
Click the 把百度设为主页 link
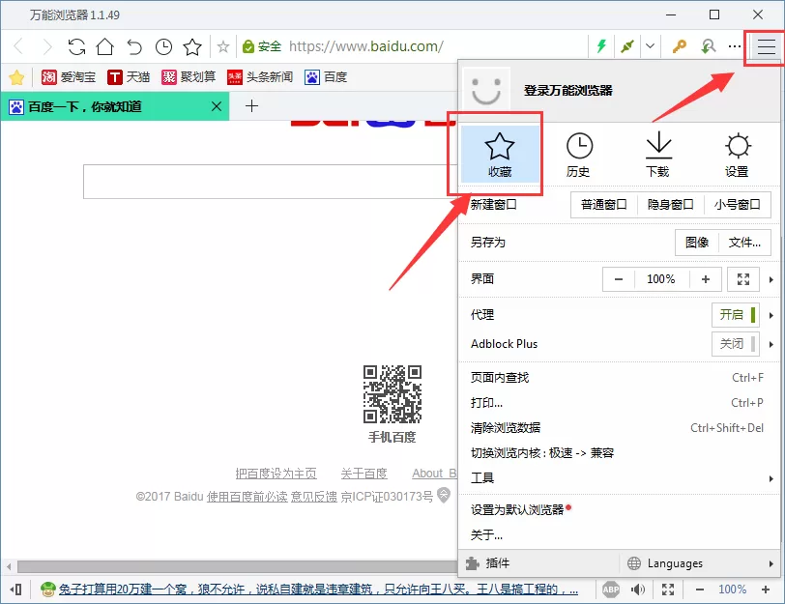click(276, 474)
